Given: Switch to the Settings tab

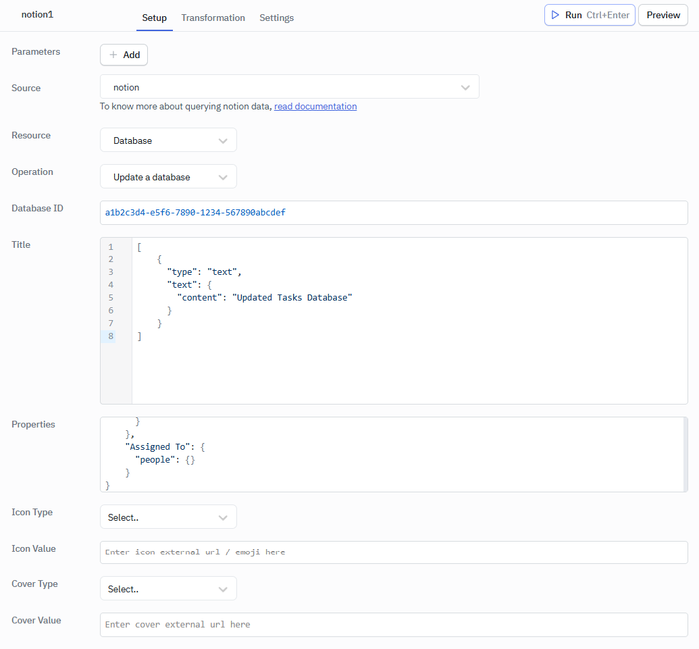Looking at the screenshot, I should coord(276,18).
